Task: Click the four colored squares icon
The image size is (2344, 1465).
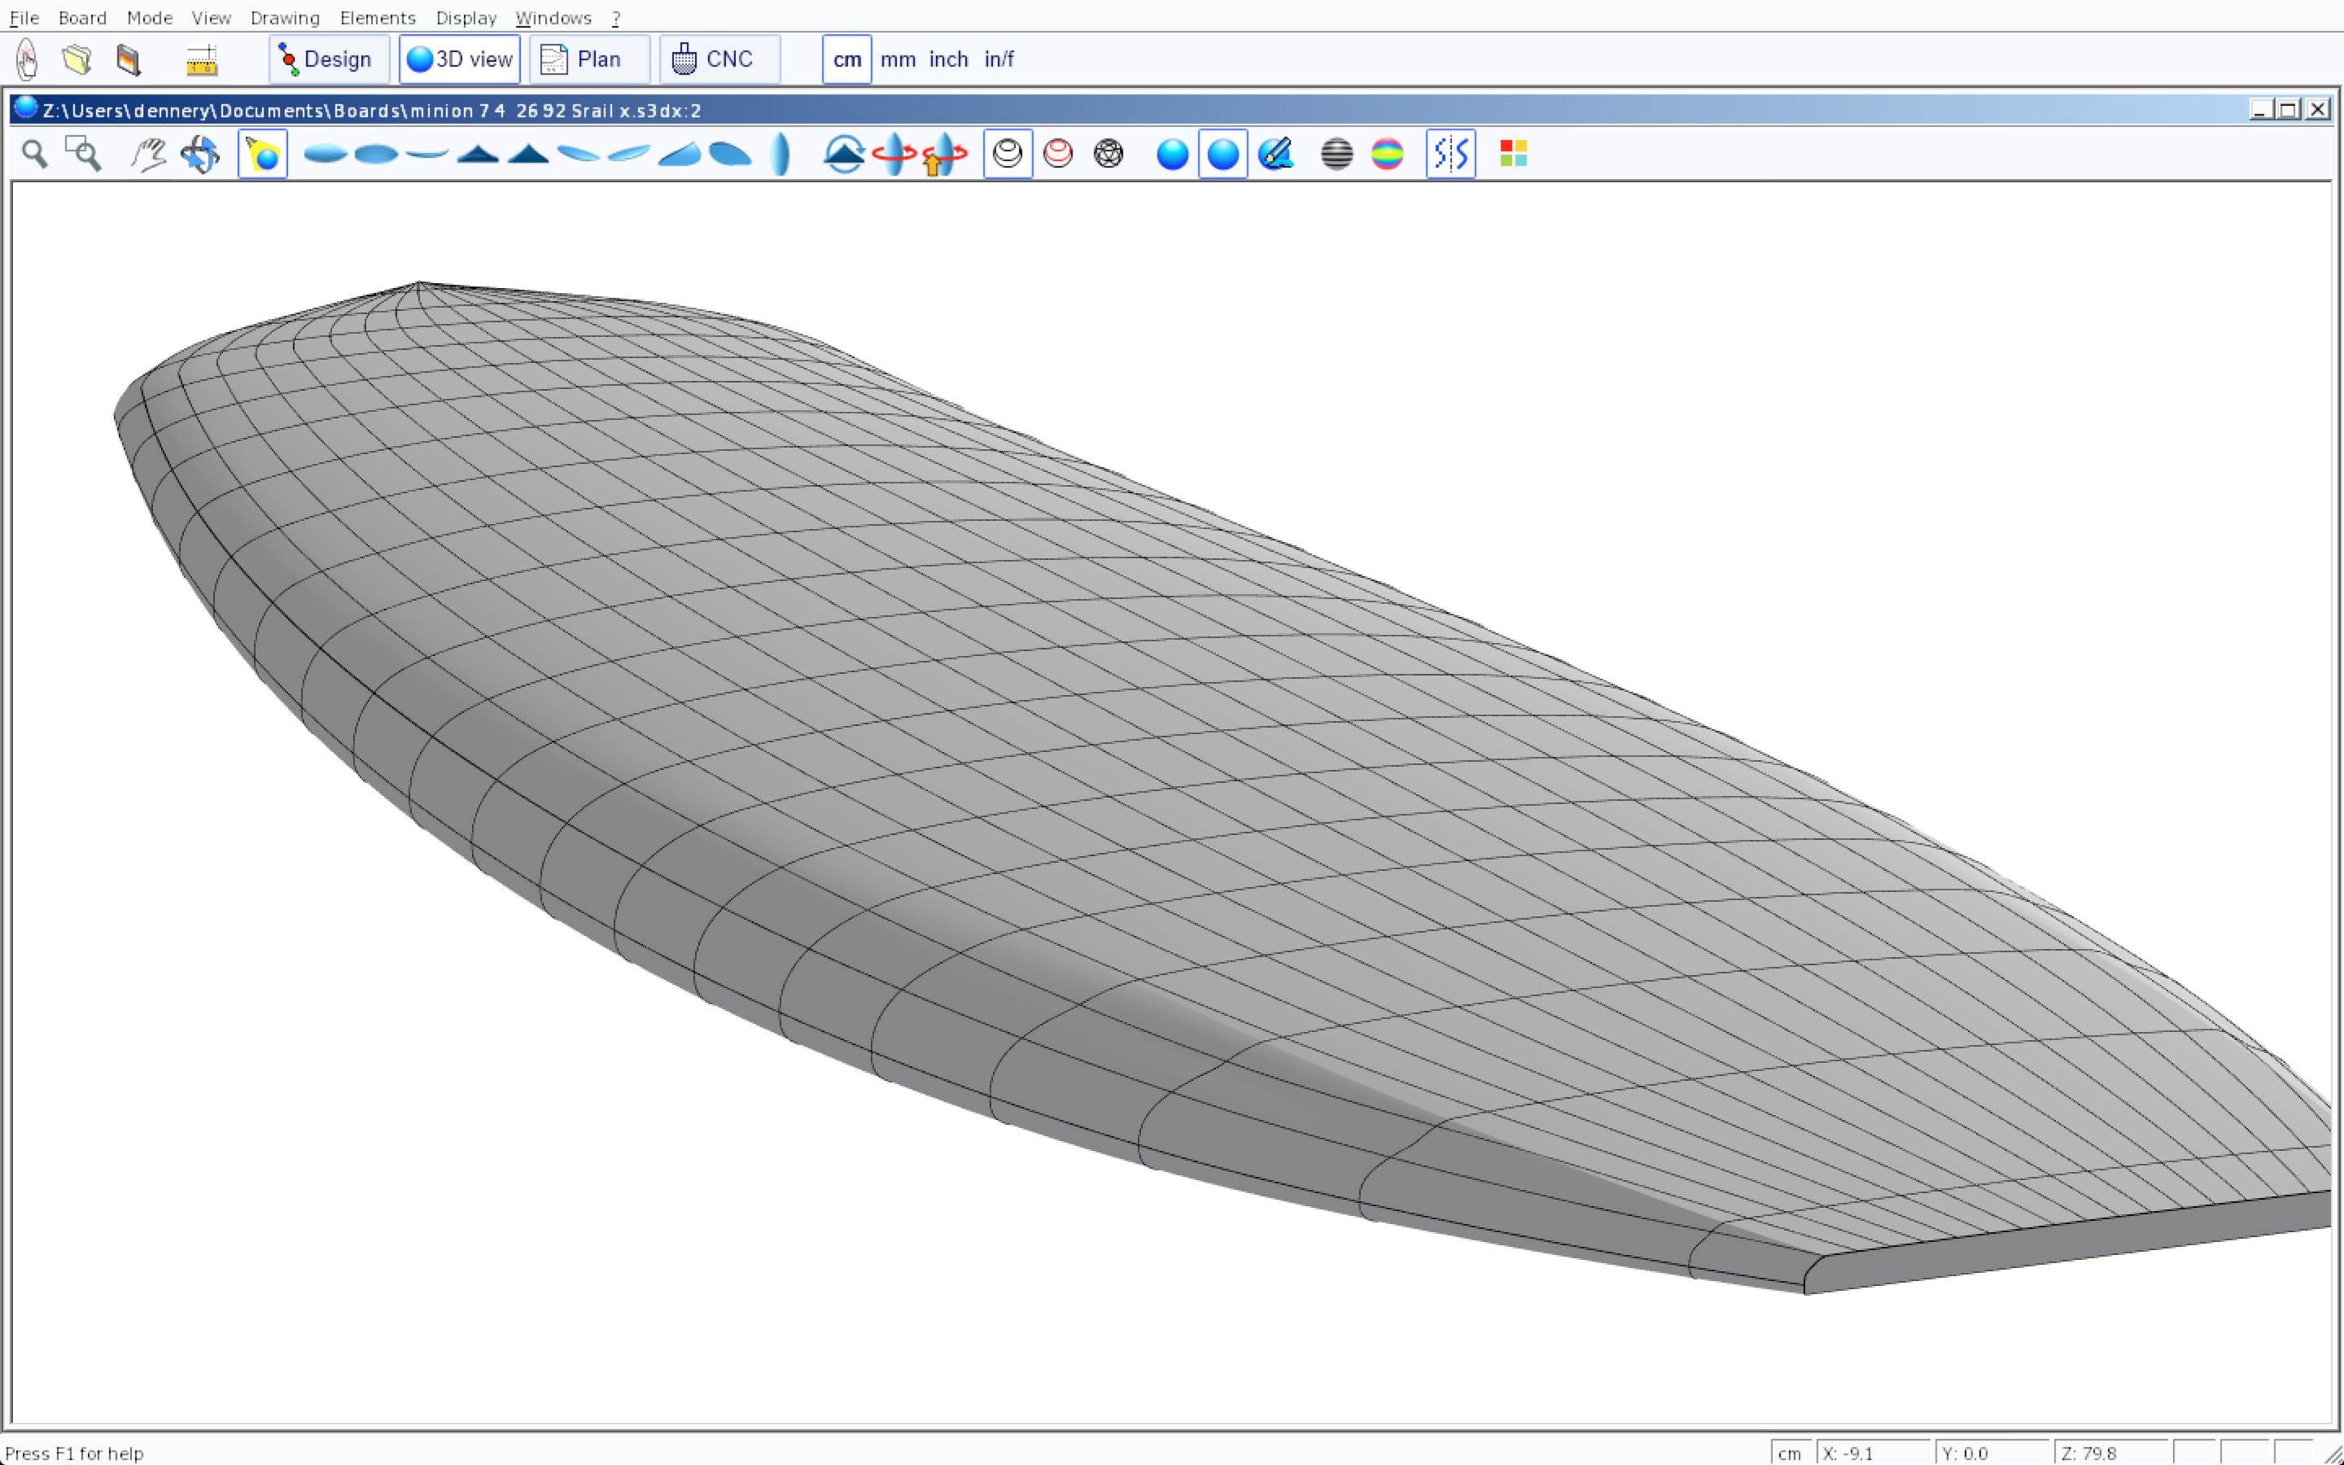Action: [x=1513, y=153]
